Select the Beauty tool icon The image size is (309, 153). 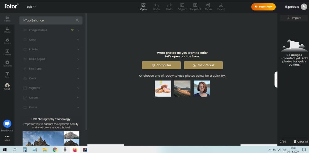(7, 41)
